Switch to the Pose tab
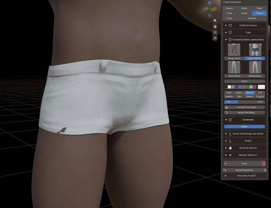 pyautogui.click(x=230, y=18)
